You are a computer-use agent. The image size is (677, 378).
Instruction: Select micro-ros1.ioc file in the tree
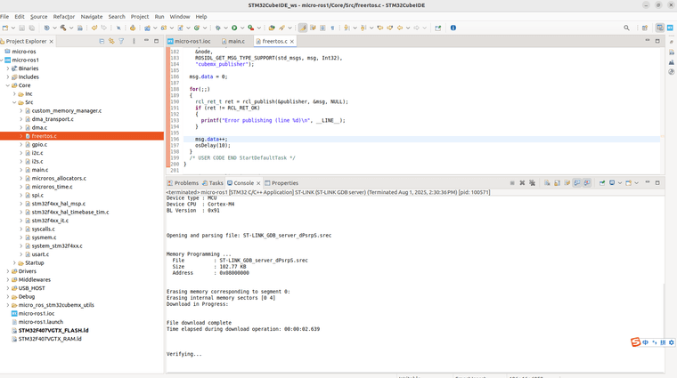37,314
